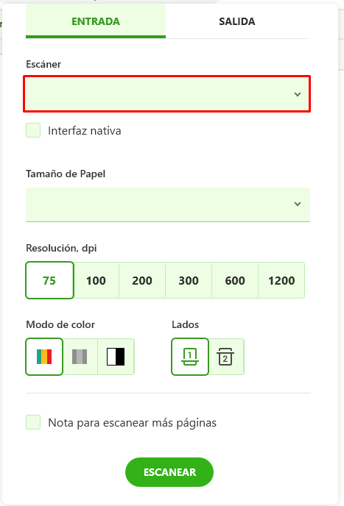Switch to the ENTRADA tab
This screenshot has width=344, height=506.
click(x=96, y=21)
